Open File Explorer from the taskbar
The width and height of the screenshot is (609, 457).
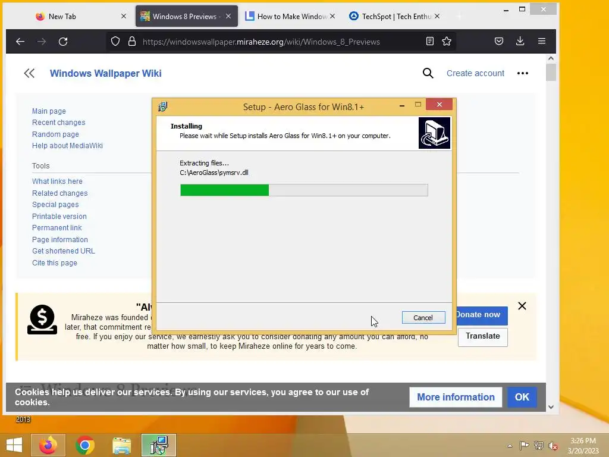click(121, 445)
